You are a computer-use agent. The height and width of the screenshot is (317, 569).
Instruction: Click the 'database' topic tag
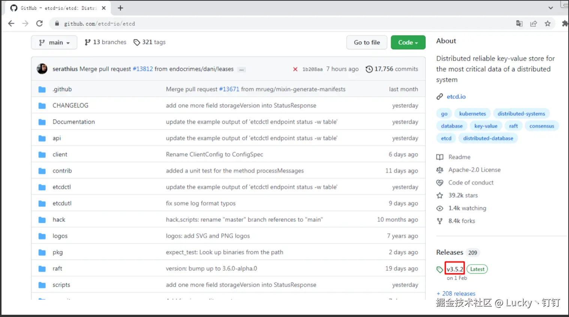point(452,126)
